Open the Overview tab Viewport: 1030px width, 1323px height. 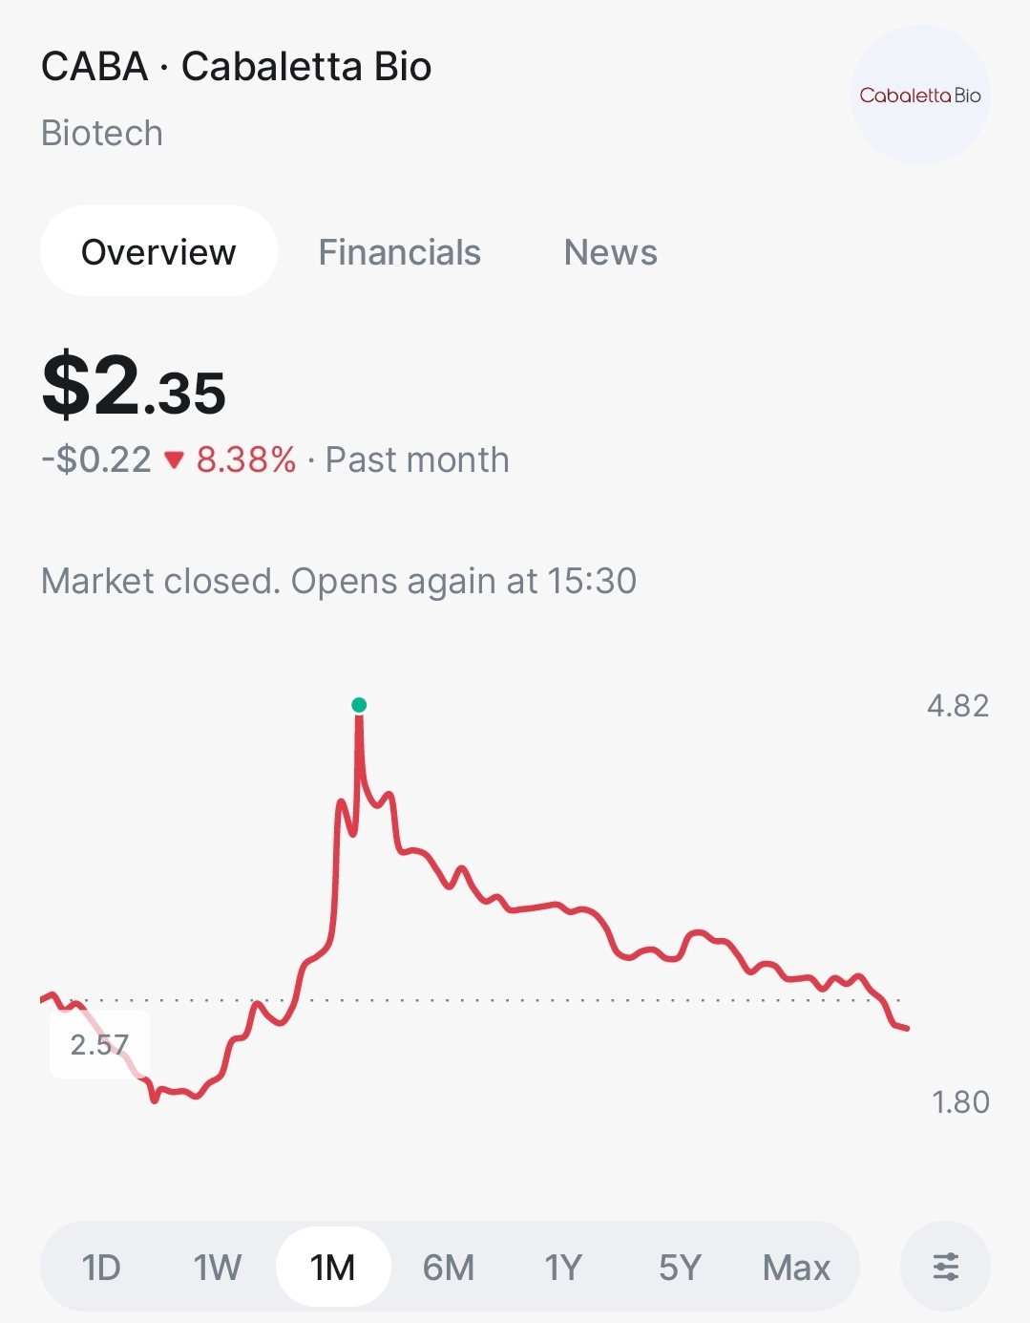(158, 252)
